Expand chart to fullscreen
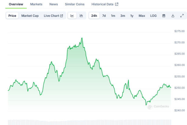 click(182, 16)
